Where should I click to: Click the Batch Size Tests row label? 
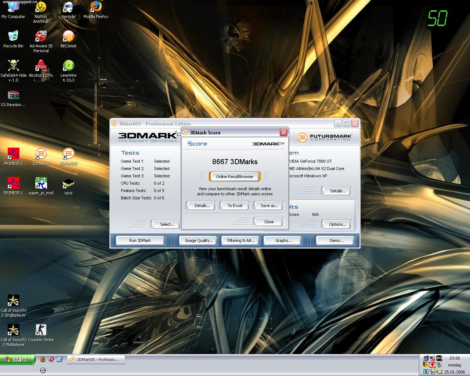click(x=136, y=198)
